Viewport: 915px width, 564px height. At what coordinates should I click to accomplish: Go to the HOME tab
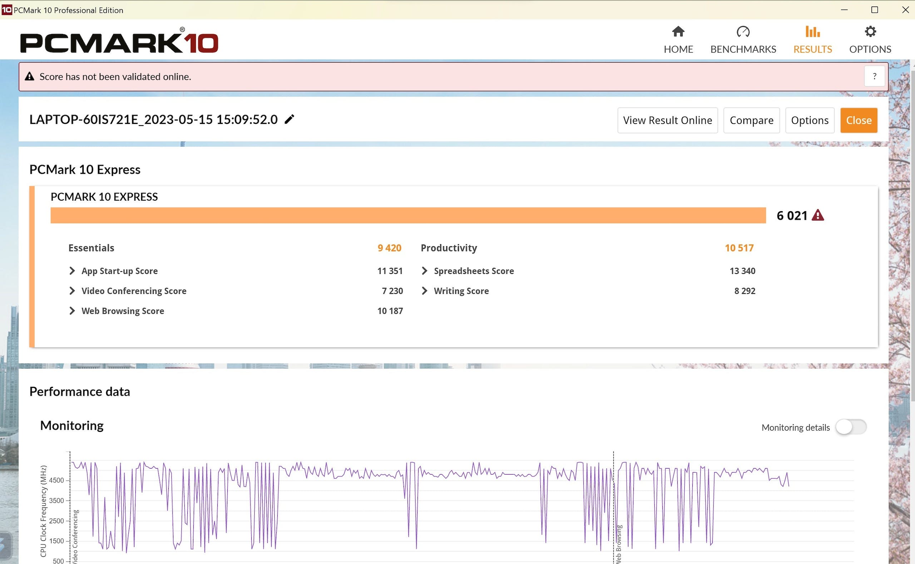click(x=678, y=40)
